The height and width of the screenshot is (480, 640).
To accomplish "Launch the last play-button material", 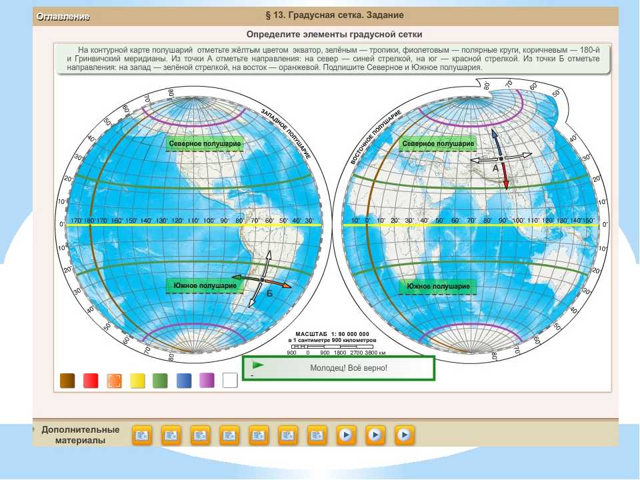I will click(405, 435).
